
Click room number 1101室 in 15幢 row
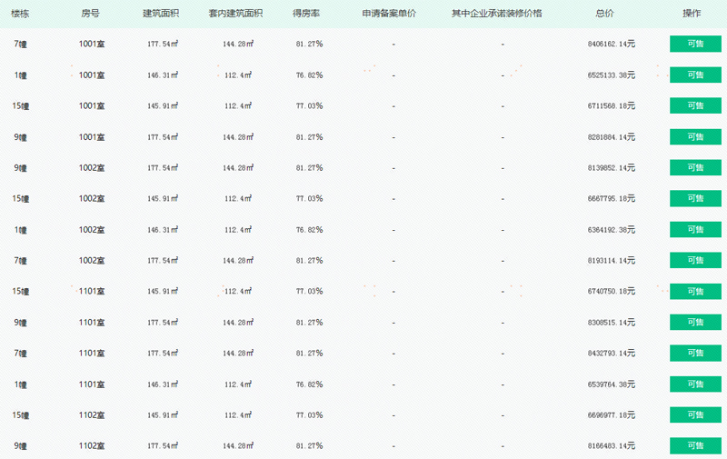[92, 291]
